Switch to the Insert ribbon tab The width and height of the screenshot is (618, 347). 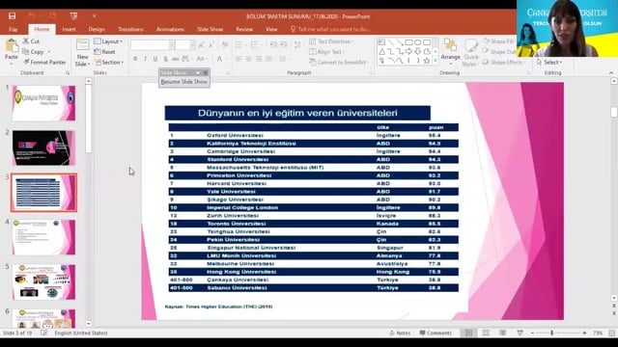tap(69, 30)
